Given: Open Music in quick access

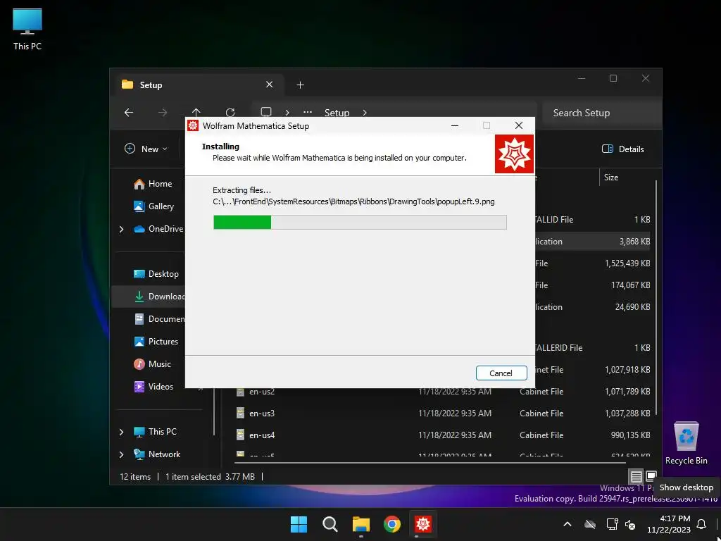Looking at the screenshot, I should point(153,364).
